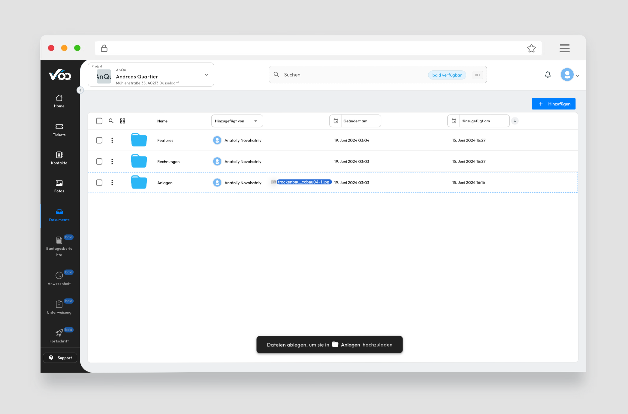Viewport: 628px width, 414px height.
Task: Click the Rechnungen folder icon
Action: pos(139,161)
